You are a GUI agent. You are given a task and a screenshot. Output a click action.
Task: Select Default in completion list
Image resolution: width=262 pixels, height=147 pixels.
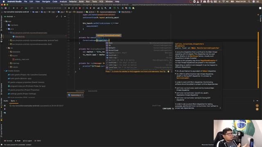(139, 48)
